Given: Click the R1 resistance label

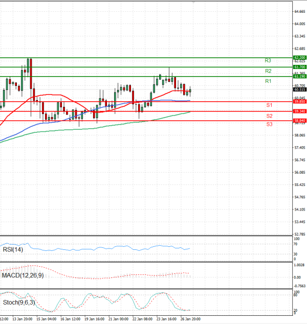Looking at the screenshot, I should click(x=268, y=82).
